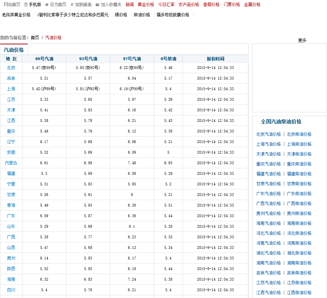Open the 青海 region link in the table
This screenshot has height=298, width=327.
(11, 205)
